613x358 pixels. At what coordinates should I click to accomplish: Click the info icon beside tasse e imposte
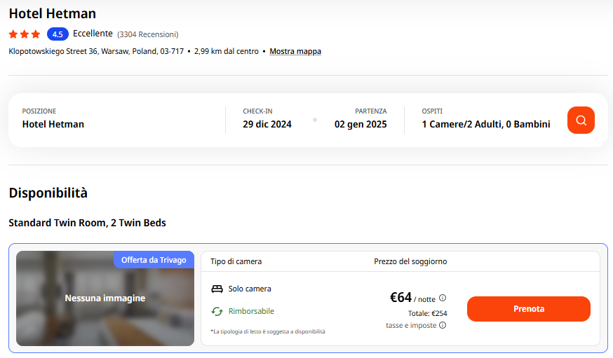[x=443, y=325]
